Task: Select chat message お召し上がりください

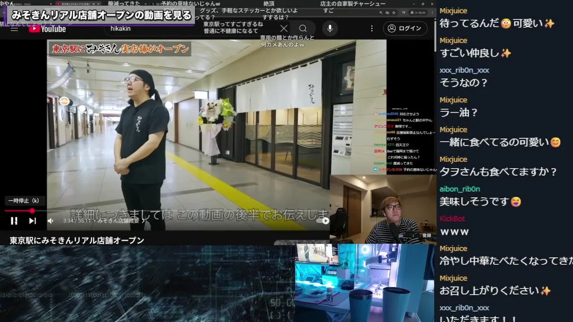Action: [495, 291]
